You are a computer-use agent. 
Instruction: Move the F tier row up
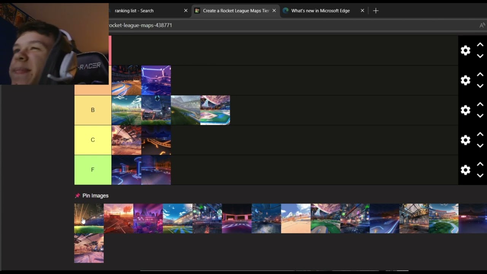pyautogui.click(x=480, y=164)
